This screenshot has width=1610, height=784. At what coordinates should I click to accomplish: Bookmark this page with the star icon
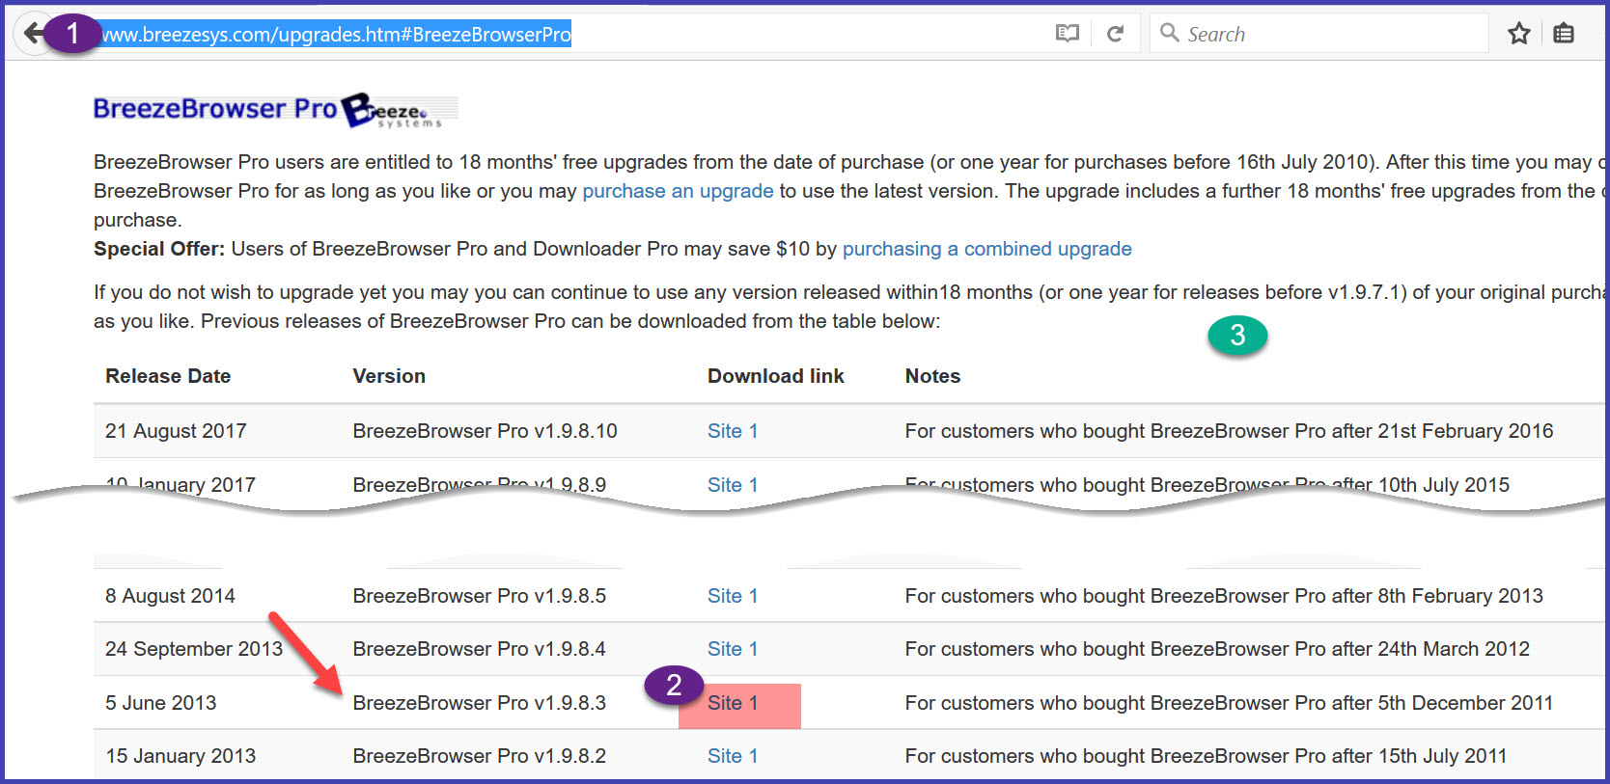pyautogui.click(x=1519, y=34)
